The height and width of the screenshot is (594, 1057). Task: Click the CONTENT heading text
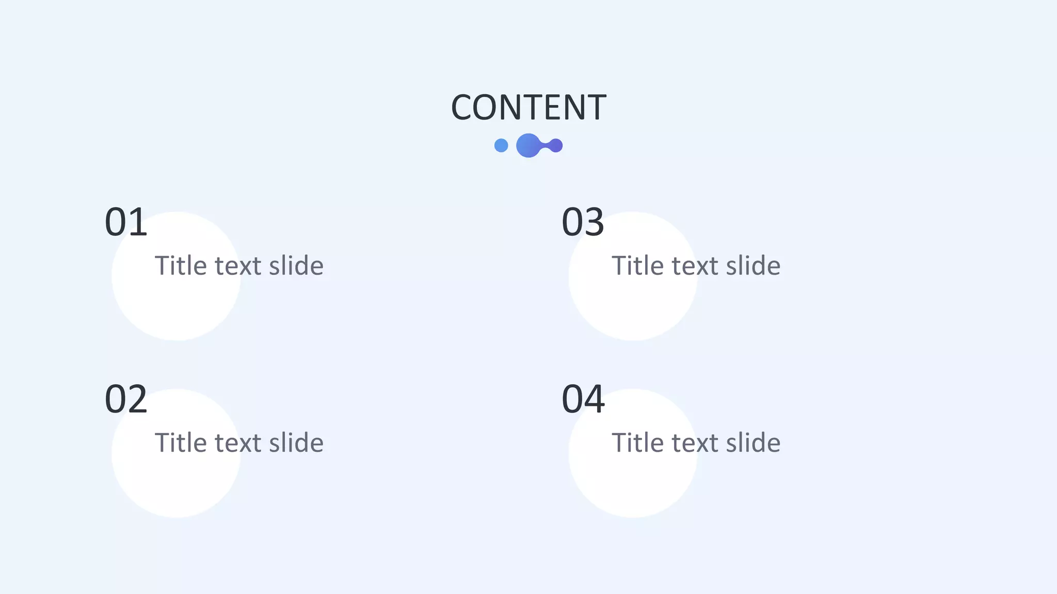point(528,108)
